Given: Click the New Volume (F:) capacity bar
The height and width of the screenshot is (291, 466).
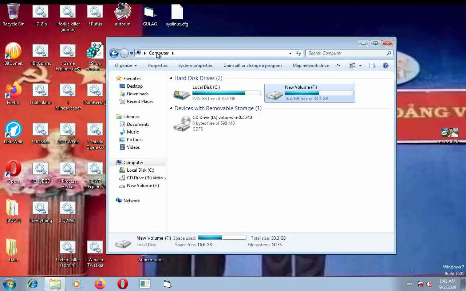Looking at the screenshot, I should 319,93.
